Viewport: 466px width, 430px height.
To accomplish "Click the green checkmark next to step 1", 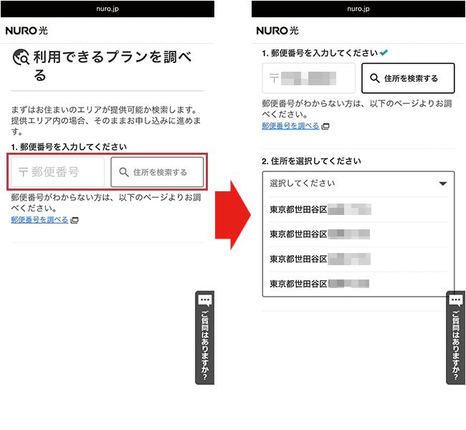I will 384,52.
